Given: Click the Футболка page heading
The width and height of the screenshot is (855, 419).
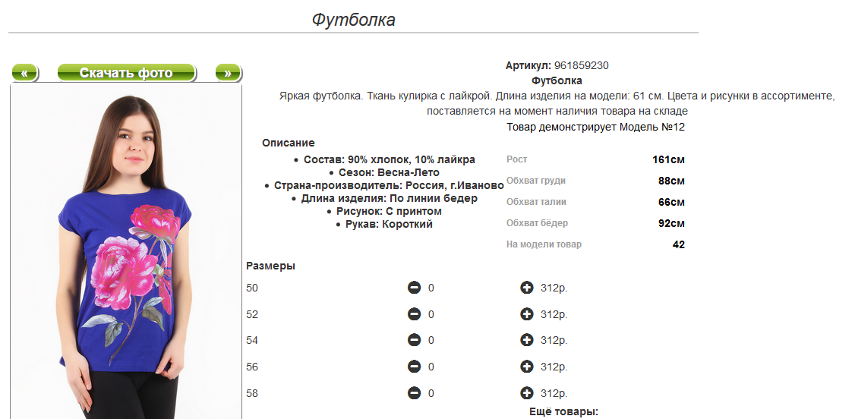Looking at the screenshot, I should 353,20.
